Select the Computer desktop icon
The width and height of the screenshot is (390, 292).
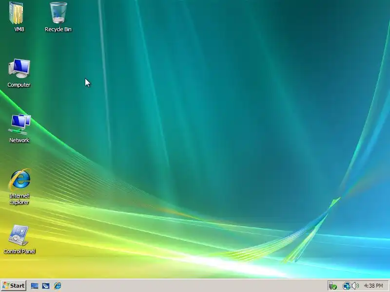coord(19,69)
